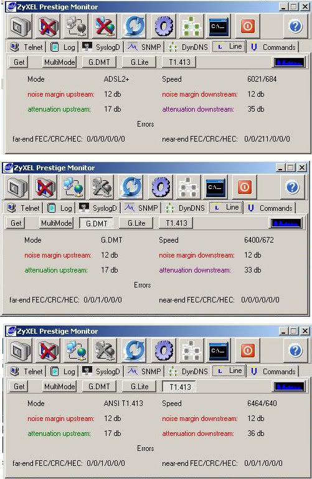Click the Get button in ANSI T1.413 window

19,387
